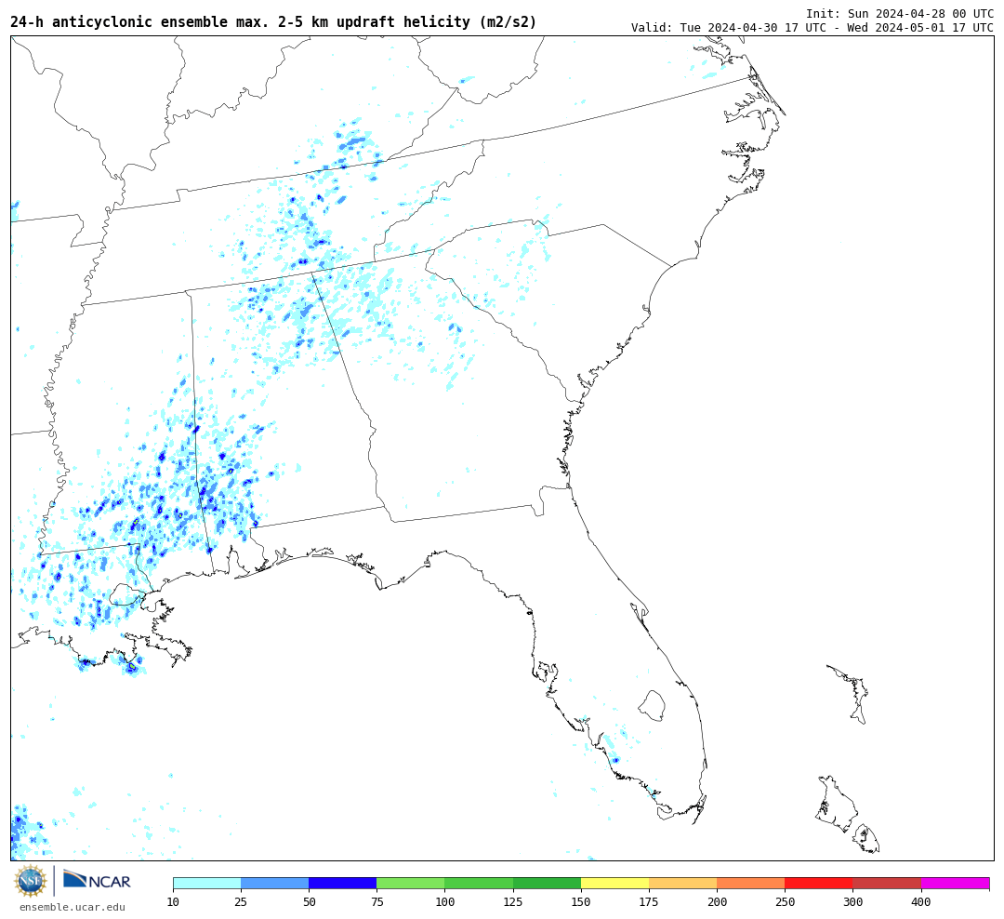This screenshot has width=1004, height=919.
Task: Click the colorbar label '125'
Action: tap(513, 901)
